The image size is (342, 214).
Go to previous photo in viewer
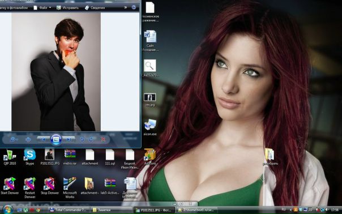tap(44, 139)
